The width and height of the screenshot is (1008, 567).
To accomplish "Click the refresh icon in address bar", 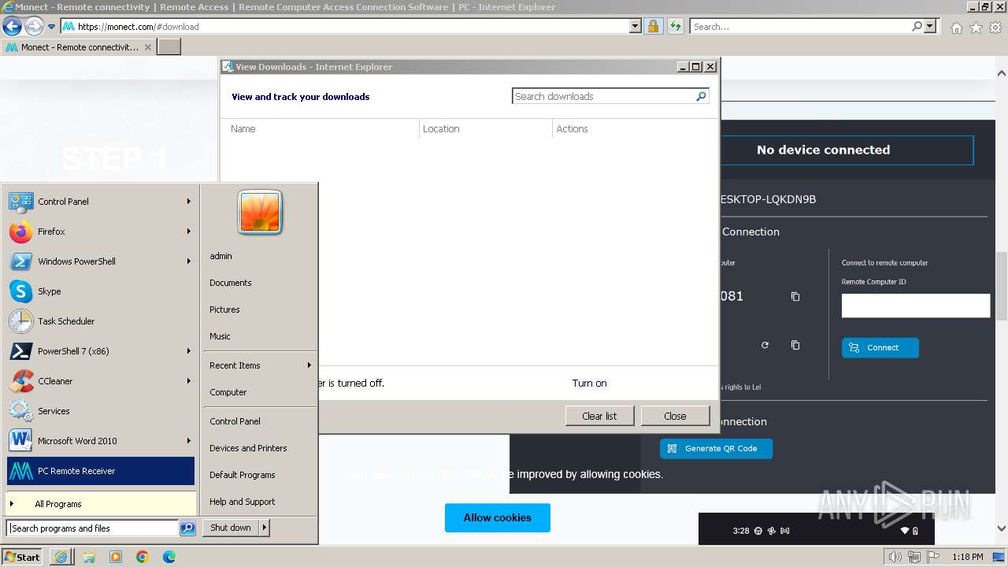I will pyautogui.click(x=675, y=27).
